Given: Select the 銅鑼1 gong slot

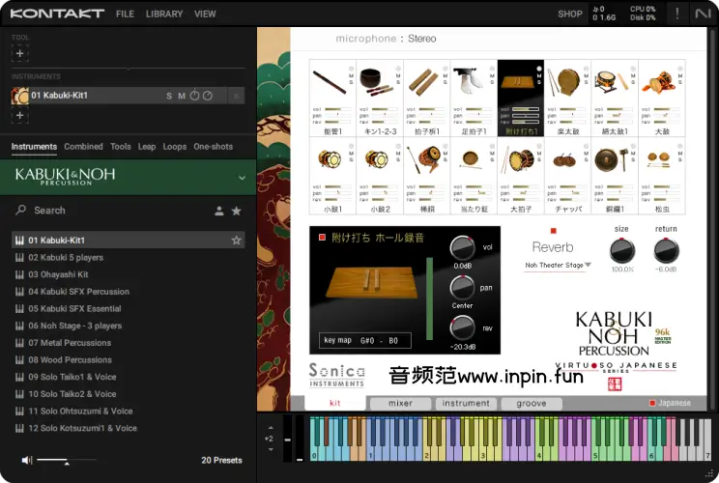Looking at the screenshot, I should 615,176.
